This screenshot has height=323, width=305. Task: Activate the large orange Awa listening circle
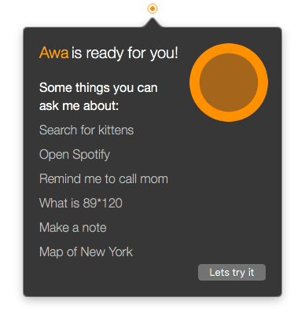pyautogui.click(x=229, y=83)
